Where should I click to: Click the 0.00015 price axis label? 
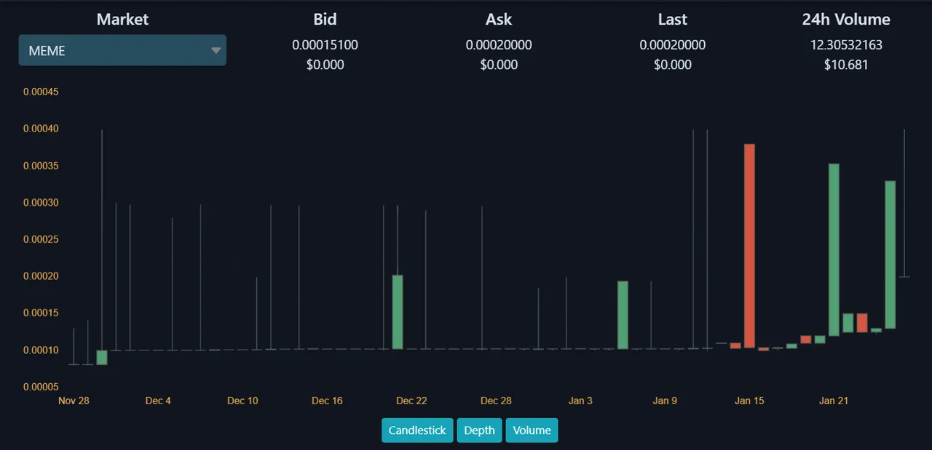41,313
